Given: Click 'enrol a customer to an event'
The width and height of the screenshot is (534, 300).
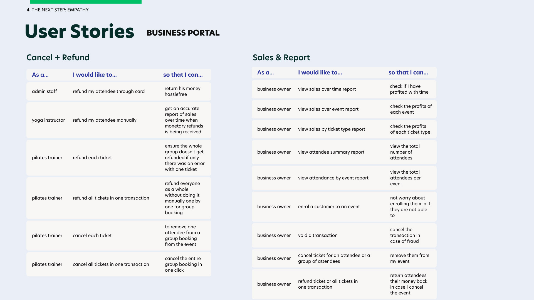Looking at the screenshot, I should 329,207.
